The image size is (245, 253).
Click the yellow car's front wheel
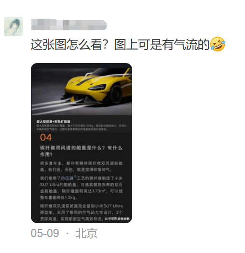click(x=116, y=94)
